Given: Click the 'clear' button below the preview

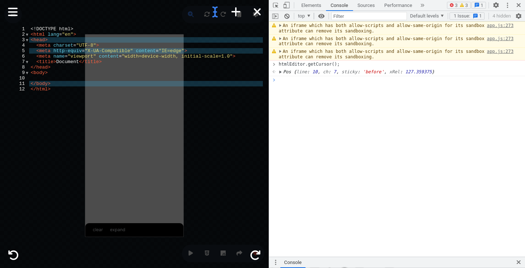Looking at the screenshot, I should [x=98, y=230].
